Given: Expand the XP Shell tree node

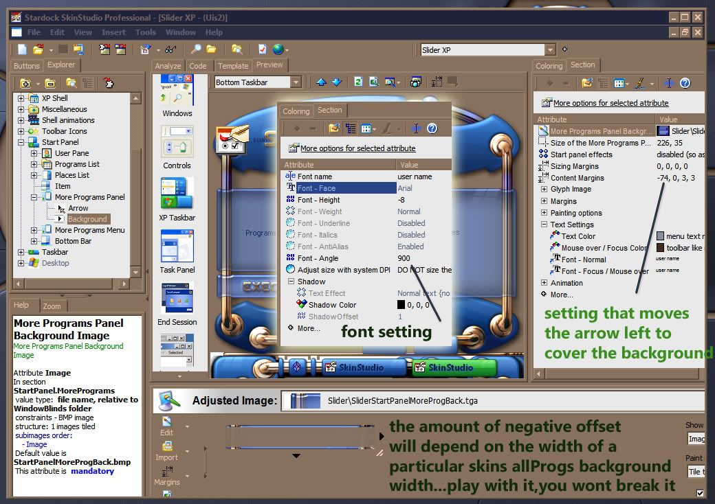Looking at the screenshot, I should 21,98.
